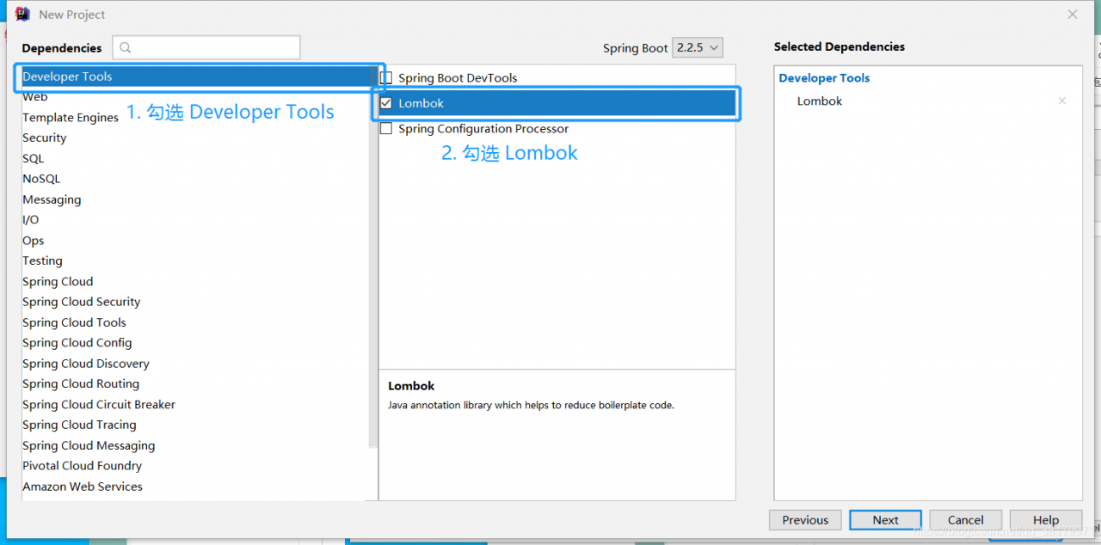Image resolution: width=1101 pixels, height=545 pixels.
Task: Select Spring Cloud Tools category
Action: [x=74, y=322]
